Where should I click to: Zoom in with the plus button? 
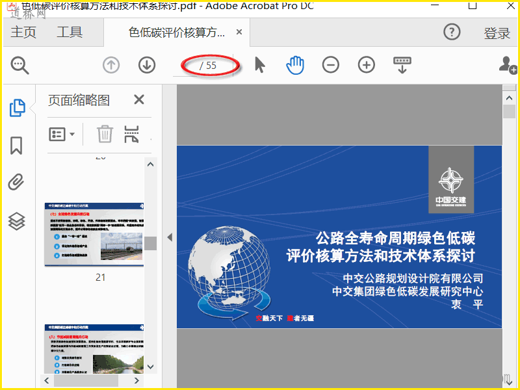pyautogui.click(x=367, y=64)
